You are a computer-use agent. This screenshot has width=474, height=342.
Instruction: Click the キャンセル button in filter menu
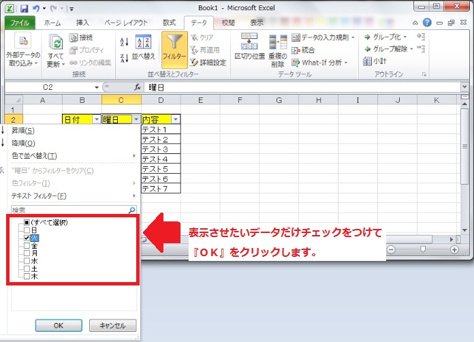tap(113, 326)
